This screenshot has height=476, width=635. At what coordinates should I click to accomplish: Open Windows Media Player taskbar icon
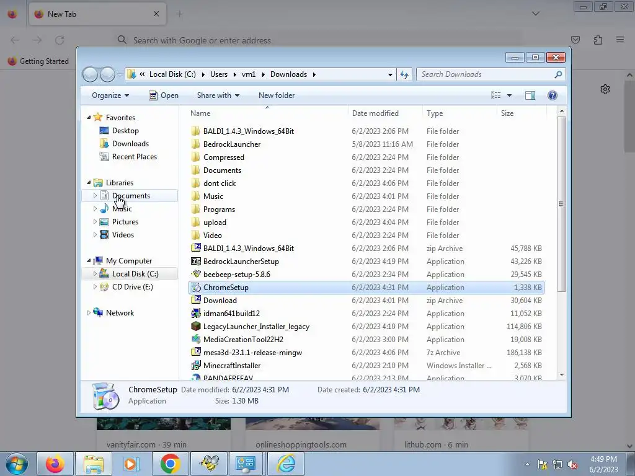click(x=131, y=464)
